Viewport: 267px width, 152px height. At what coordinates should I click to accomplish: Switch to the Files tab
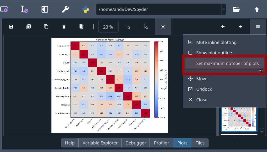pyautogui.click(x=200, y=143)
